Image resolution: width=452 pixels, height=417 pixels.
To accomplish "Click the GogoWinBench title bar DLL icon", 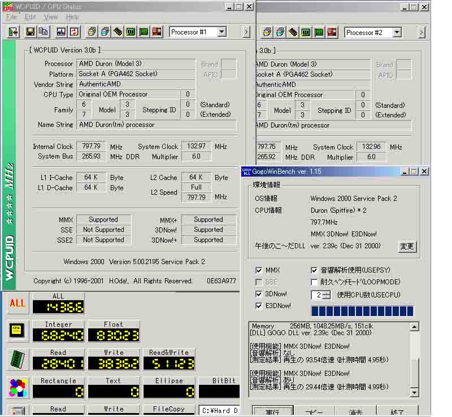I will [246, 172].
